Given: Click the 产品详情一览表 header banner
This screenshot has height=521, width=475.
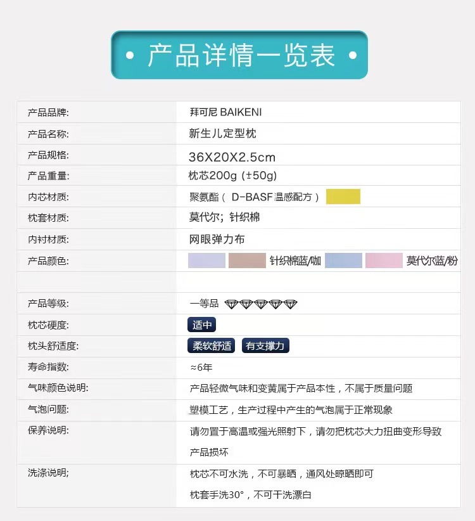Looking at the screenshot, I should click(x=239, y=55).
